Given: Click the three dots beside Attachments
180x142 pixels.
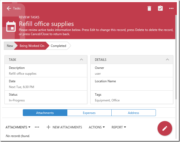Looking at the screenshot, I should [37, 127].
